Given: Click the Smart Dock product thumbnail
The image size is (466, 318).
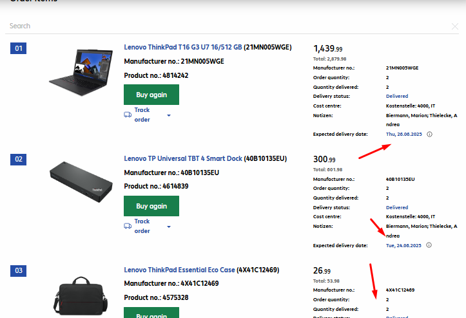Looking at the screenshot, I should [81, 182].
